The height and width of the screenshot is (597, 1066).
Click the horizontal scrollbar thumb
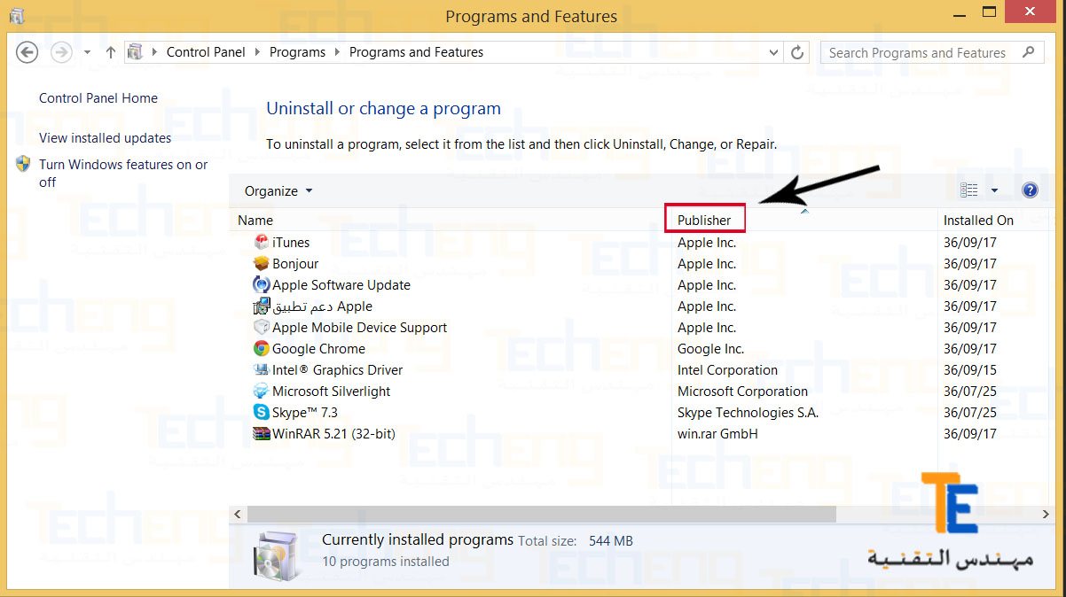click(541, 514)
